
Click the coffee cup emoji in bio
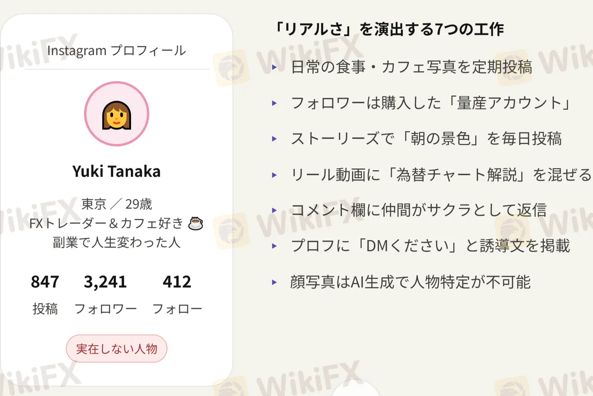196,224
